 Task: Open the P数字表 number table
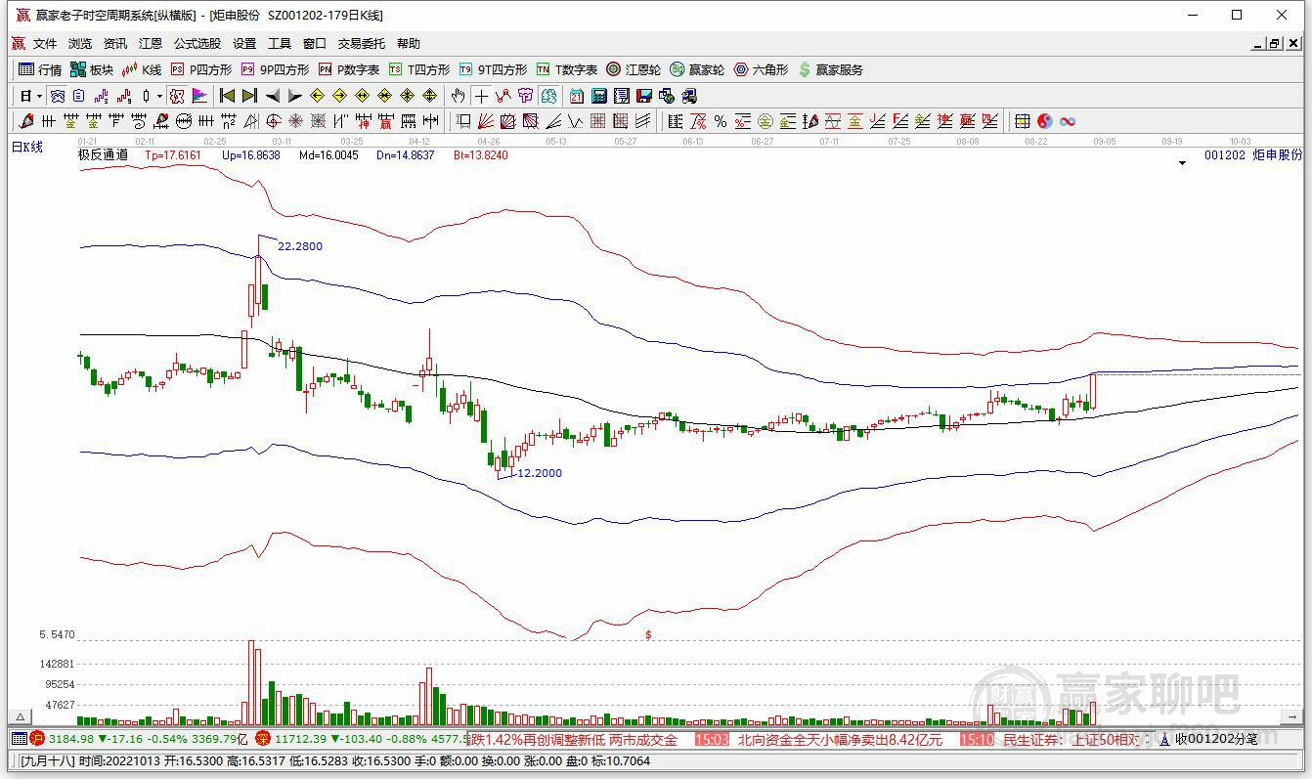[x=349, y=69]
